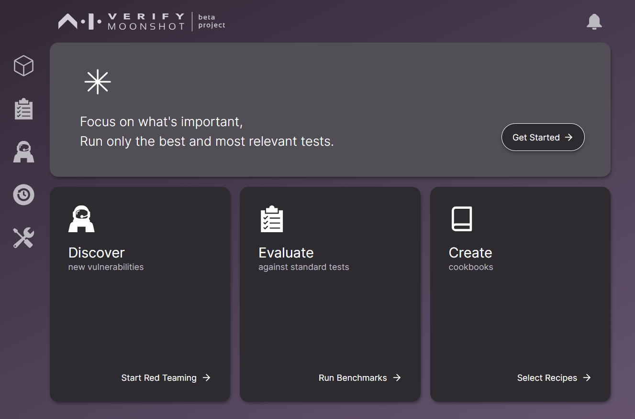Click the checklist icon on the Evaluate card
This screenshot has height=419, width=635.
[272, 219]
